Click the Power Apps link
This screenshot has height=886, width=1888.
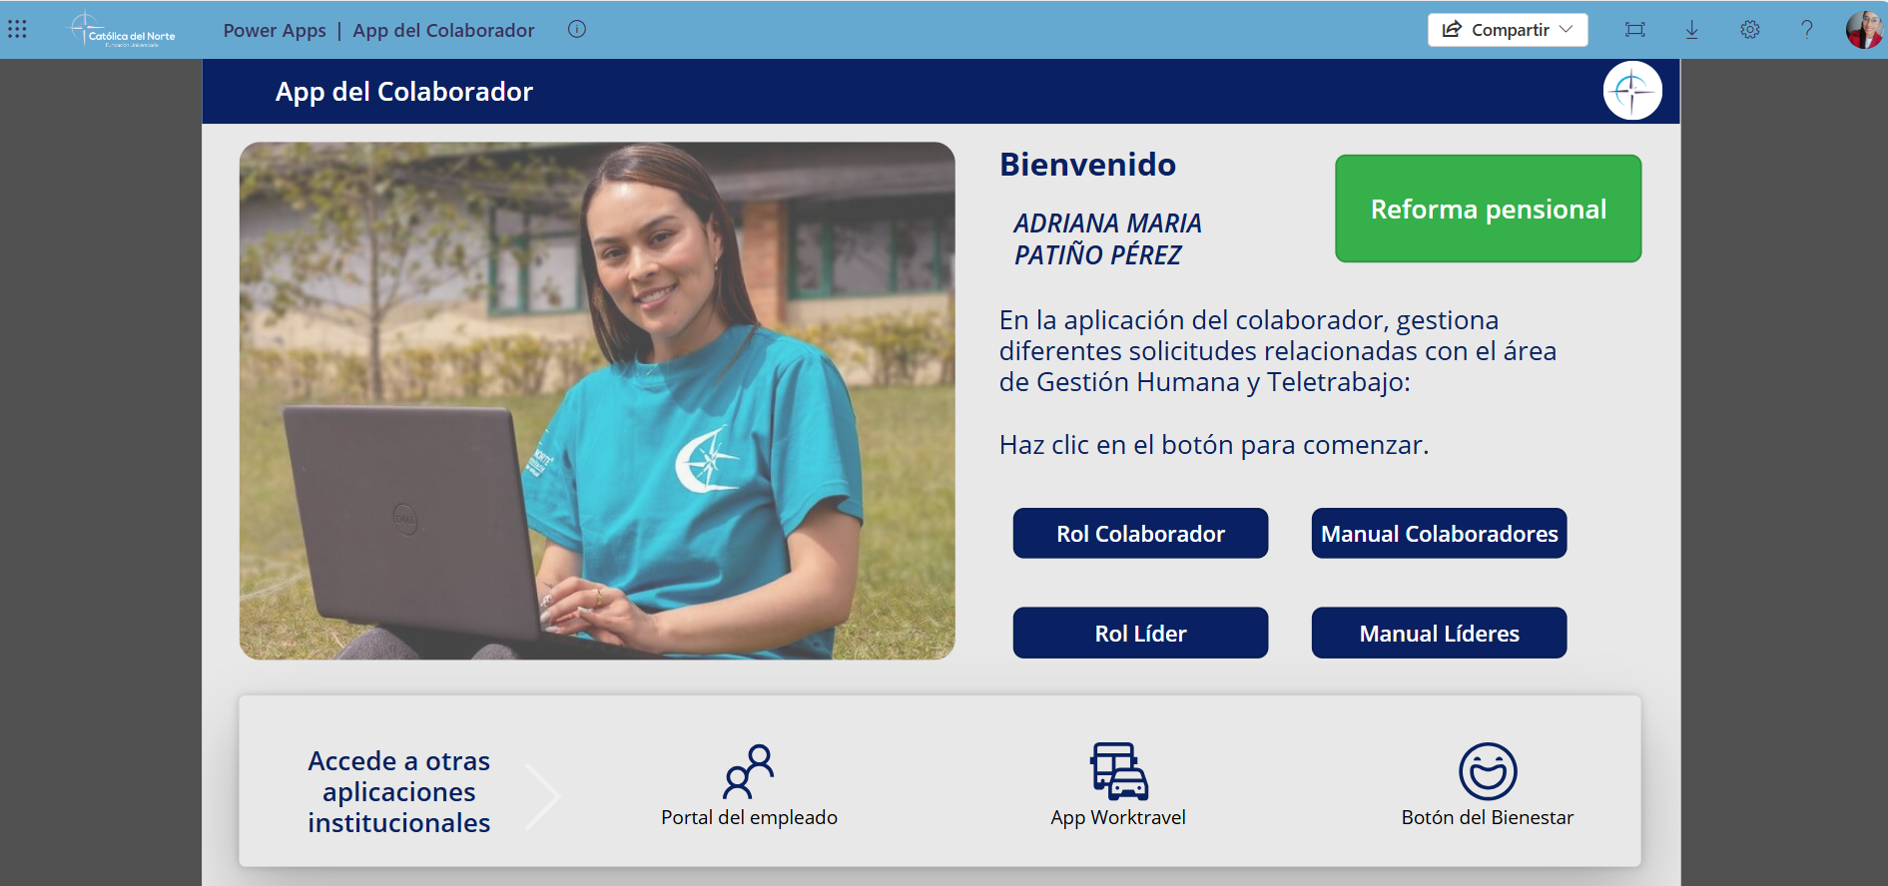[275, 30]
